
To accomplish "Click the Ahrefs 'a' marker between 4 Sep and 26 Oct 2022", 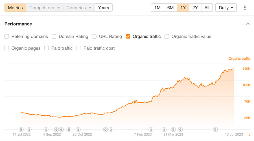I will [69, 129].
